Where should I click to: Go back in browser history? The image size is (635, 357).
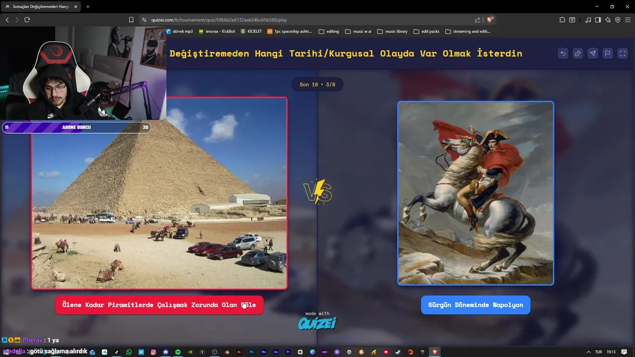pos(7,20)
